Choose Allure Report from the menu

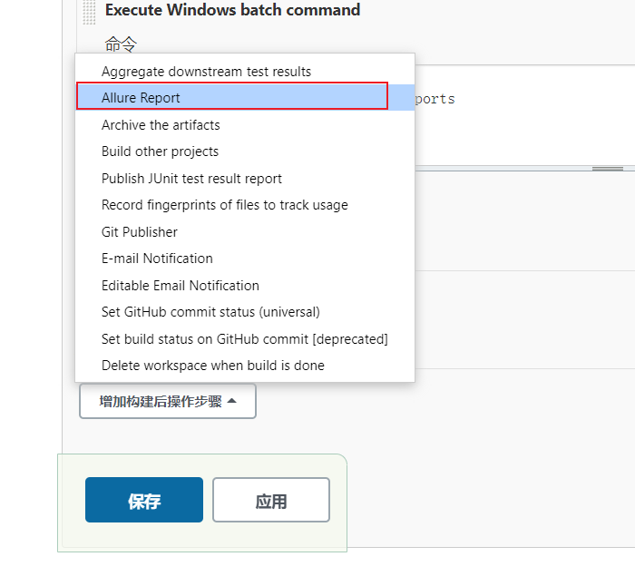141,98
